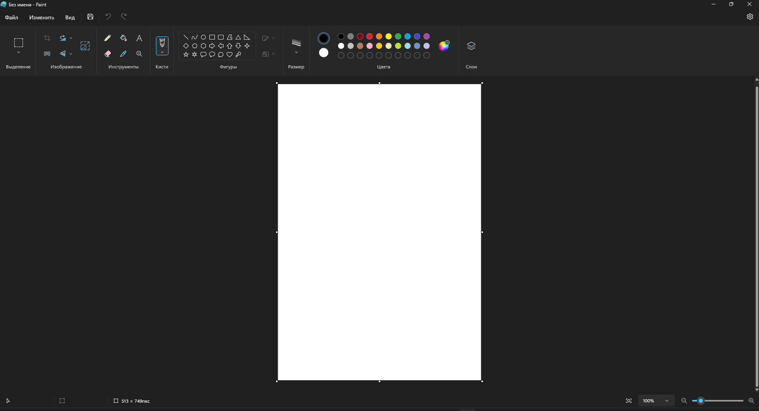Open the shape outline dropdown

268,38
